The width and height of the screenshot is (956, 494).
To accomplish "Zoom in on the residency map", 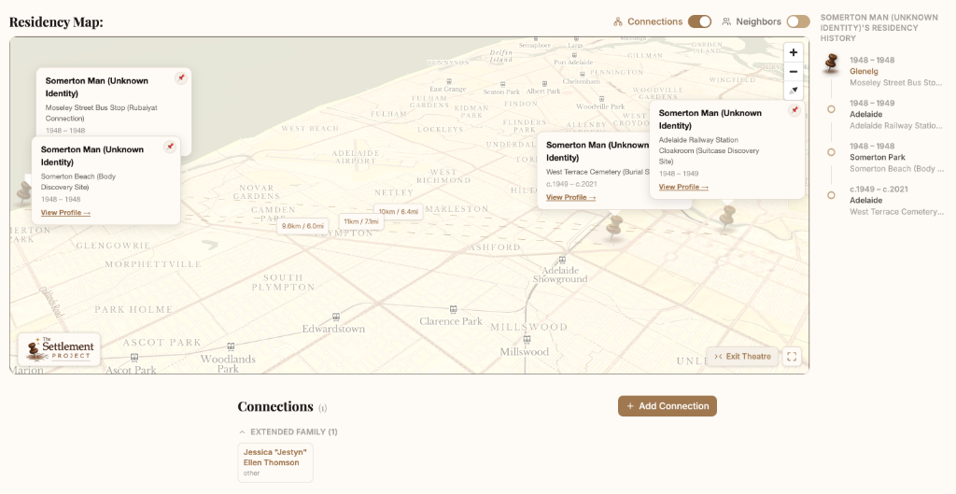I will (x=794, y=52).
